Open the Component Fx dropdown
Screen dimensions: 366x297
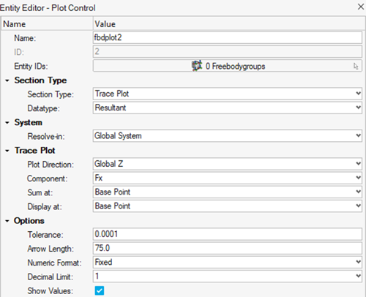point(227,178)
